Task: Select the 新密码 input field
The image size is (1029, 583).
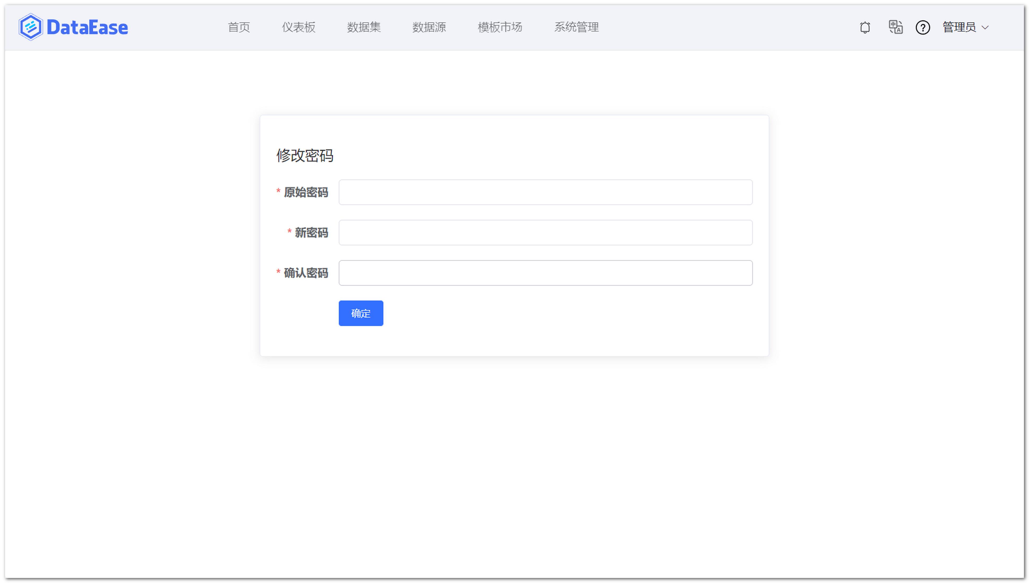Action: [x=546, y=233]
